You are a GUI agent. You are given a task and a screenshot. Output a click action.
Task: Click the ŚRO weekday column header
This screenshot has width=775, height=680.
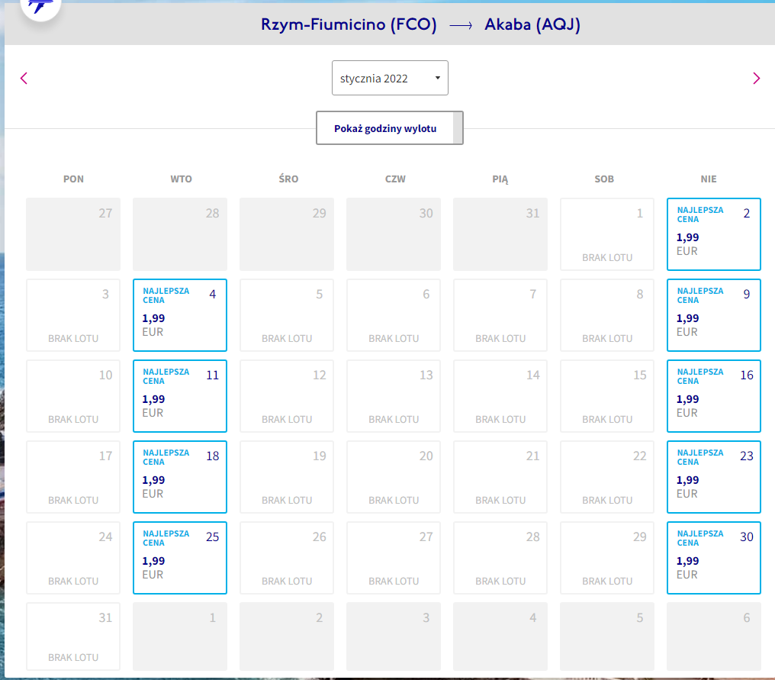pyautogui.click(x=288, y=179)
